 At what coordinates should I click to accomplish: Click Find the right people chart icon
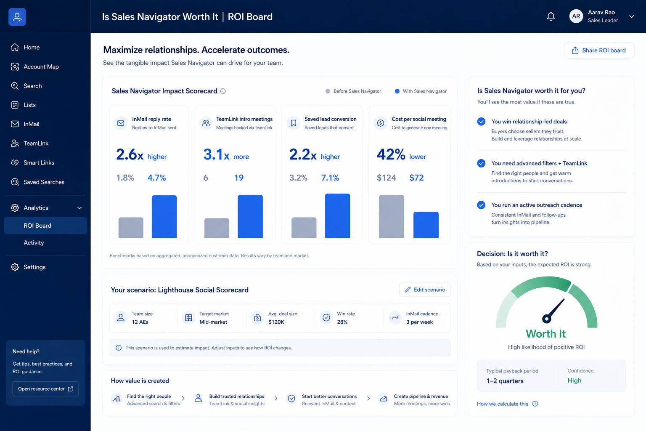[x=116, y=399]
